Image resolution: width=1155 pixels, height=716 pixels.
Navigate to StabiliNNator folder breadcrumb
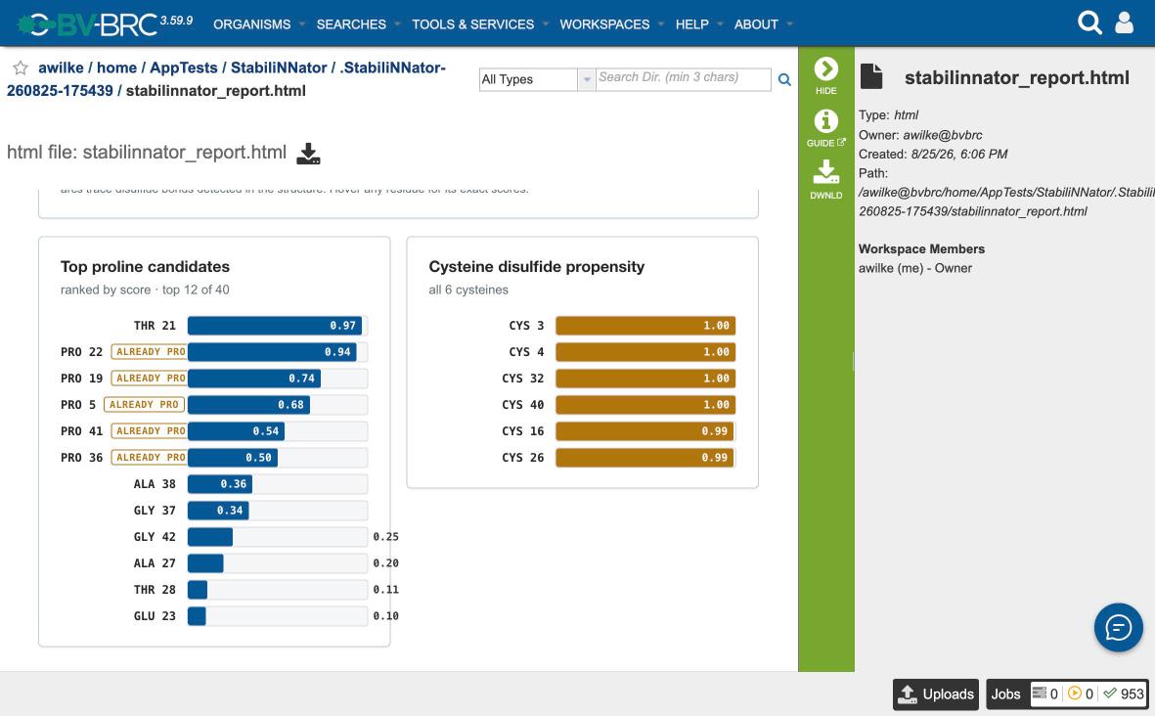coord(279,67)
